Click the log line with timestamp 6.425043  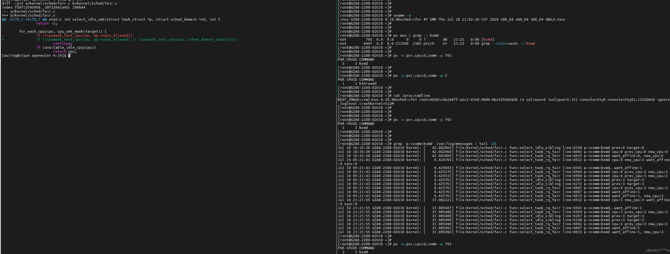click(490, 168)
